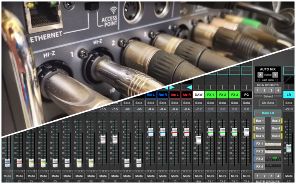Switch to the Bus 1 mix
This screenshot has height=184, width=296.
(259, 121)
